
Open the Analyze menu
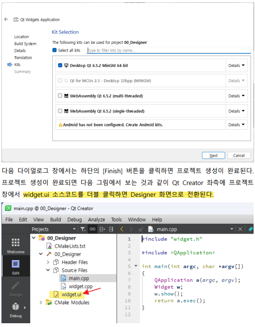tap(96, 219)
